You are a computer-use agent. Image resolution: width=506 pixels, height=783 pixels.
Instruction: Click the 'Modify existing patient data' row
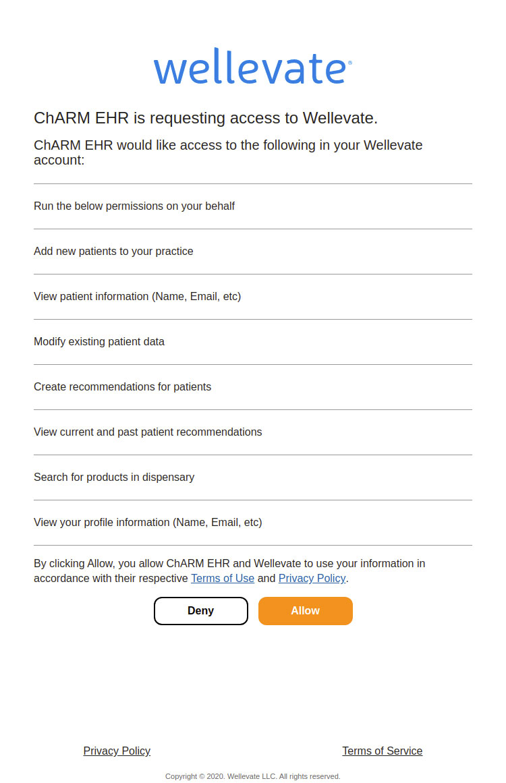coord(99,341)
